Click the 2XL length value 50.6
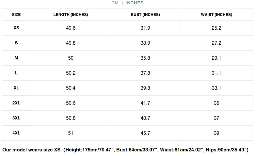 click(x=71, y=103)
